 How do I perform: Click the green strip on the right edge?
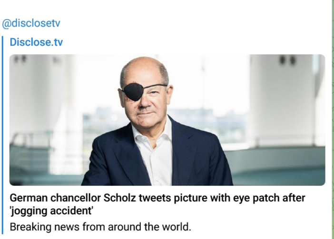coord(332,119)
